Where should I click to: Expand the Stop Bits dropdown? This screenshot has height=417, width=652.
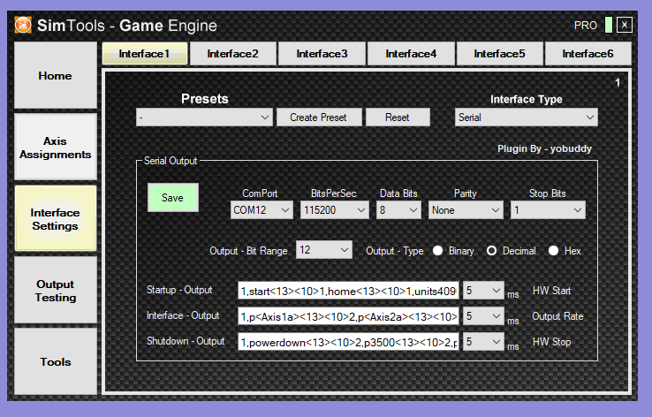pyautogui.click(x=548, y=210)
